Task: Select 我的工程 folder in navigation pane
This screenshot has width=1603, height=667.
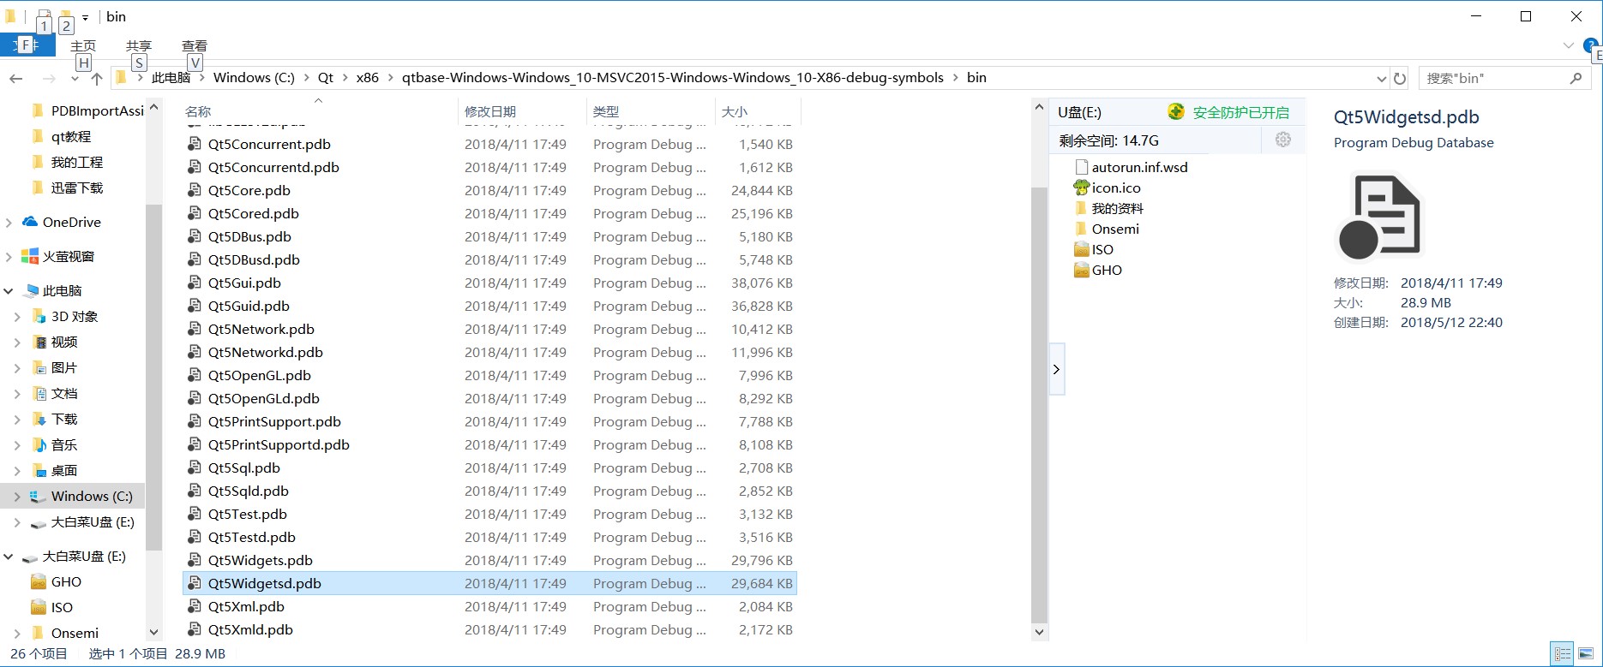Action: click(76, 162)
